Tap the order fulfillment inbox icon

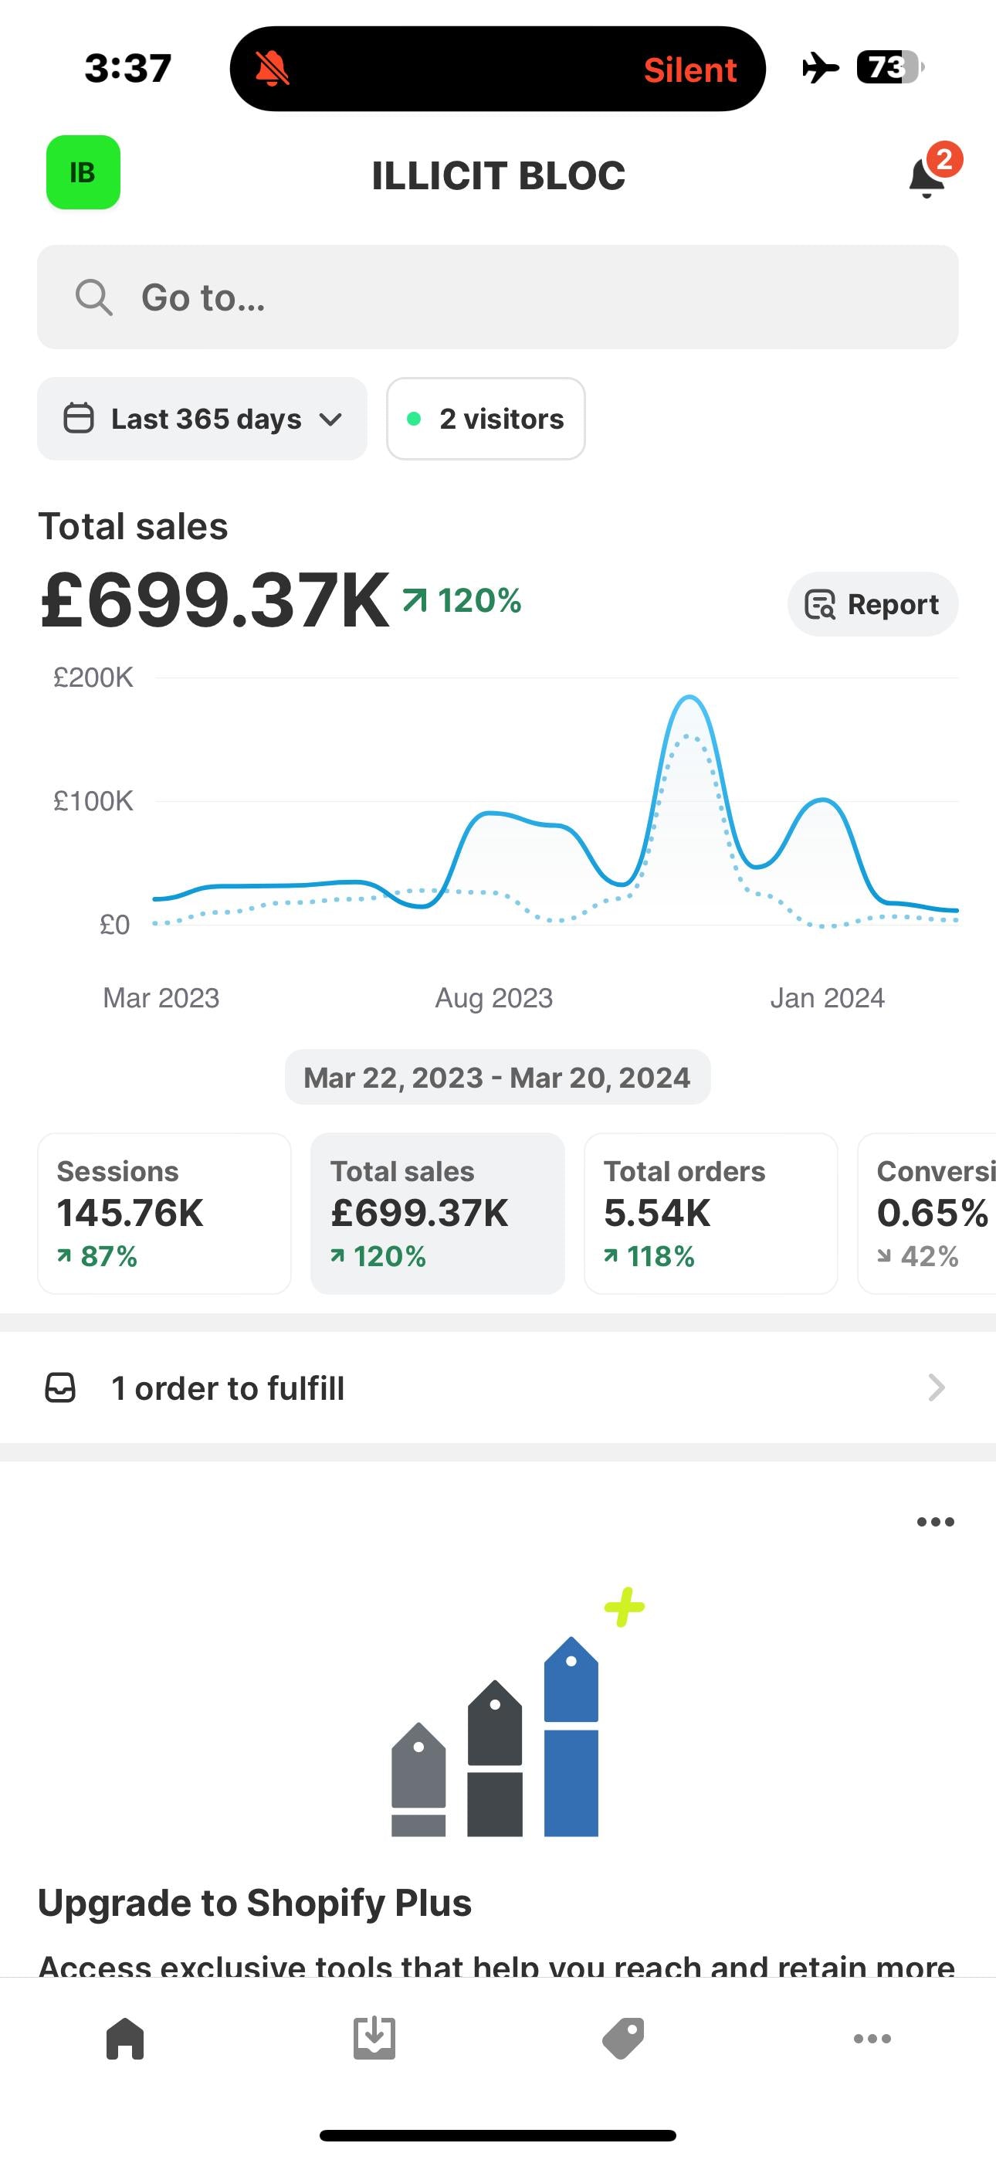tap(60, 1387)
